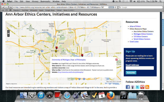Open the History menu
The height and width of the screenshot is (102, 164).
35,1
